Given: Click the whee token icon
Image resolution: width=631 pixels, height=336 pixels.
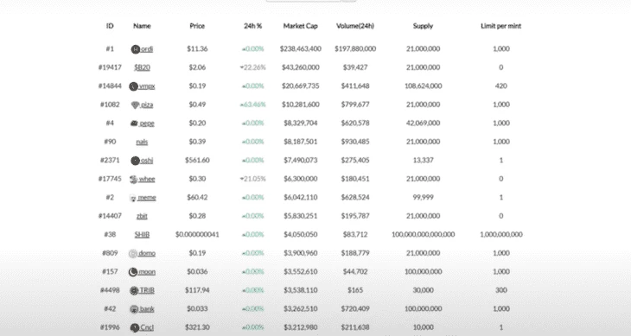Looking at the screenshot, I should click(134, 180).
